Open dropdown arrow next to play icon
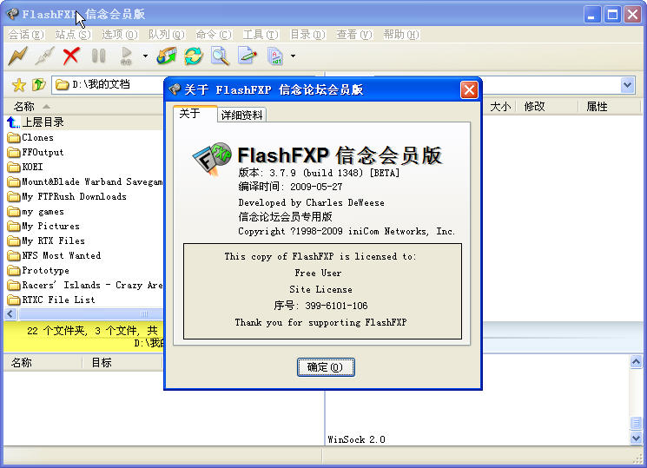647x468 pixels. tap(145, 57)
